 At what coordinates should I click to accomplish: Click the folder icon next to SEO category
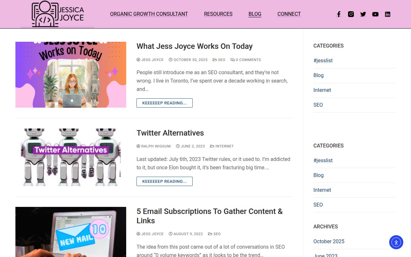tap(215, 59)
